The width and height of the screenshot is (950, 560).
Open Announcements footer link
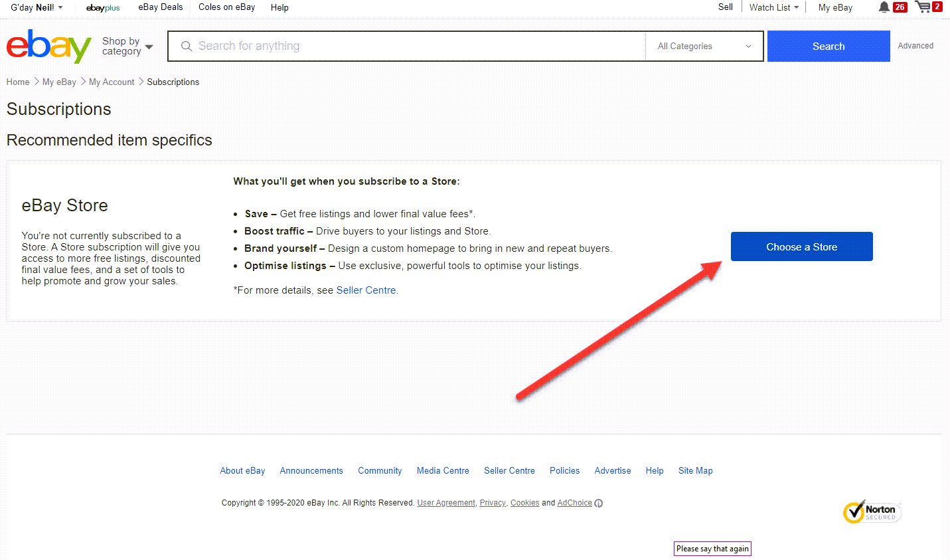click(311, 470)
